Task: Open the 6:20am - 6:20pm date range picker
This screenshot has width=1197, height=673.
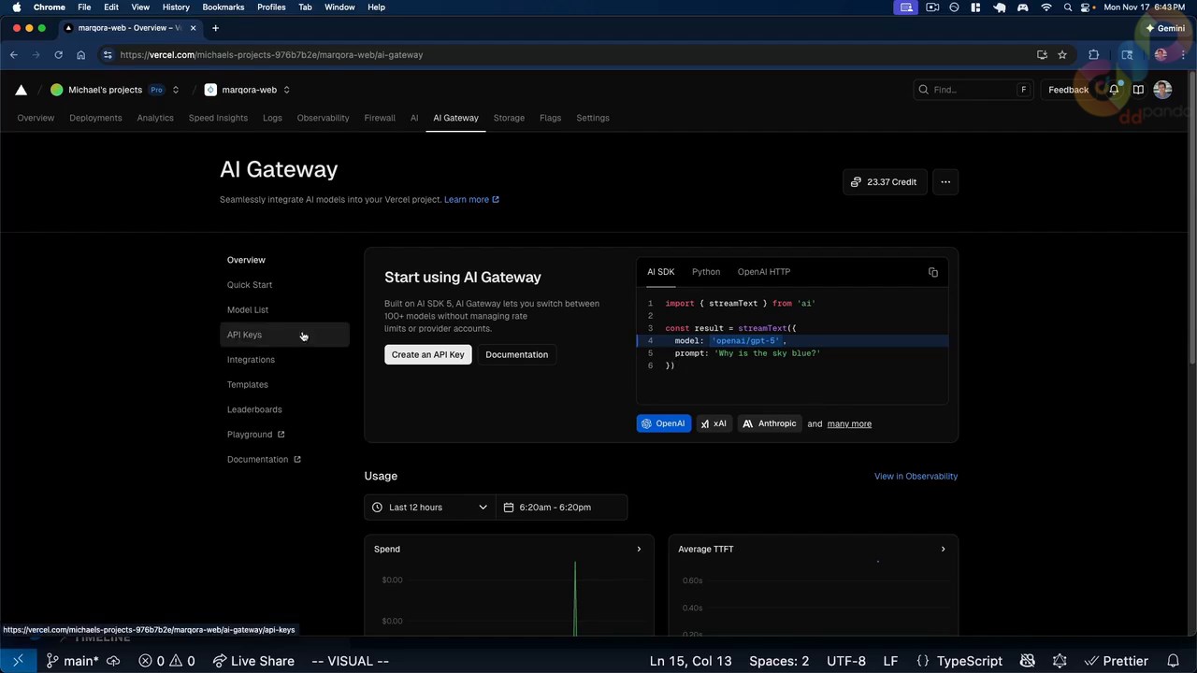Action: (x=561, y=508)
